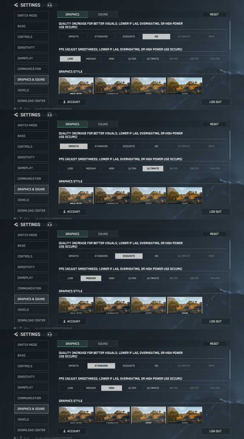Select Realistic style thumbnail where Exquisite quality is selected

click(x=76, y=305)
